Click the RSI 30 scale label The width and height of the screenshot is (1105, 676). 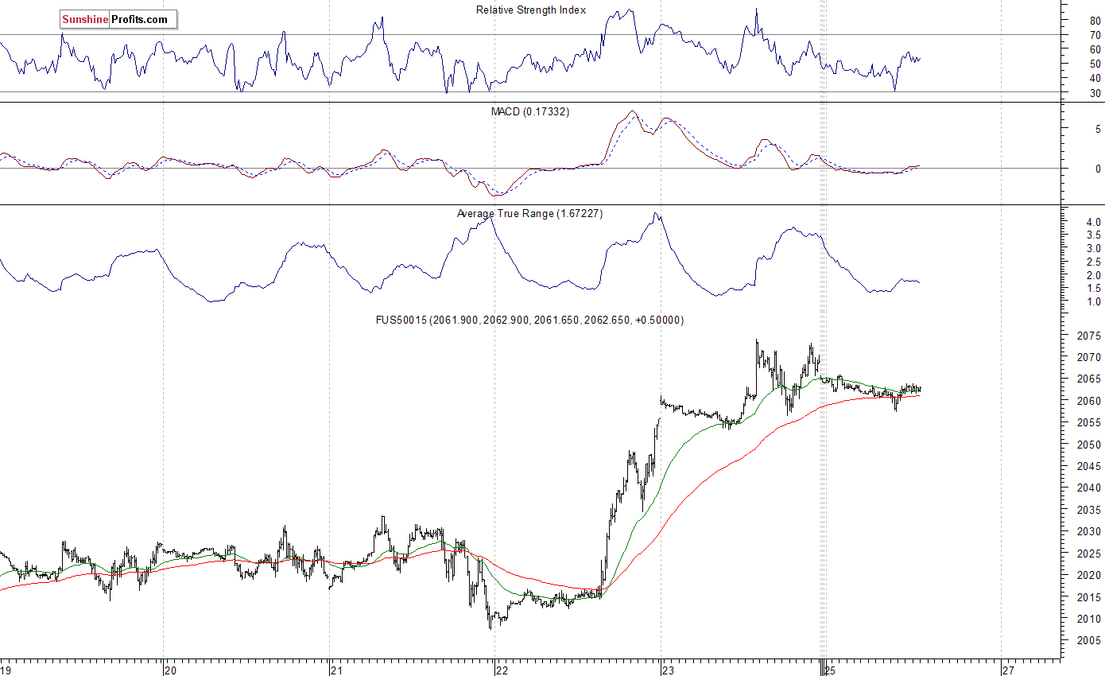(1095, 93)
